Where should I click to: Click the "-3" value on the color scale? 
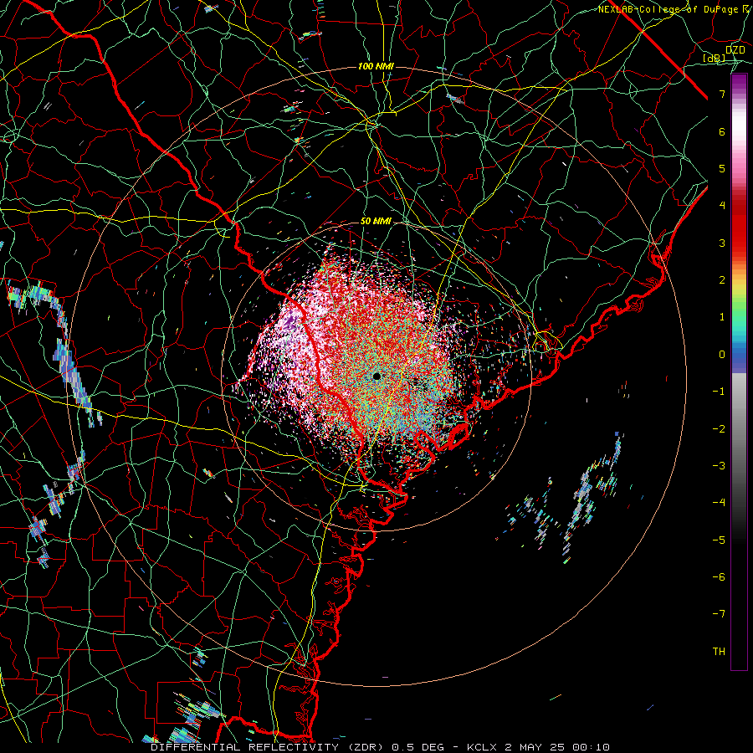719,466
